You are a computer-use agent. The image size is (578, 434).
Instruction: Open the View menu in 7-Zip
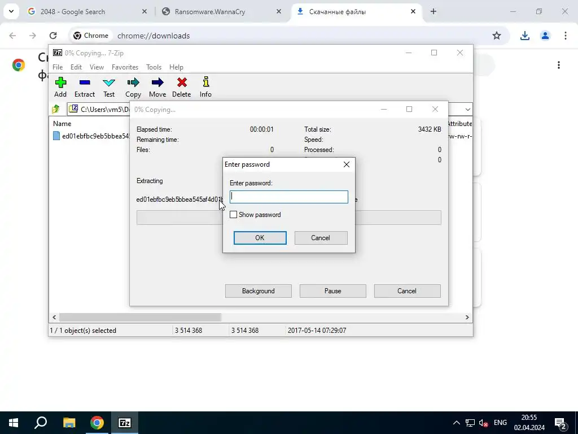coord(97,67)
